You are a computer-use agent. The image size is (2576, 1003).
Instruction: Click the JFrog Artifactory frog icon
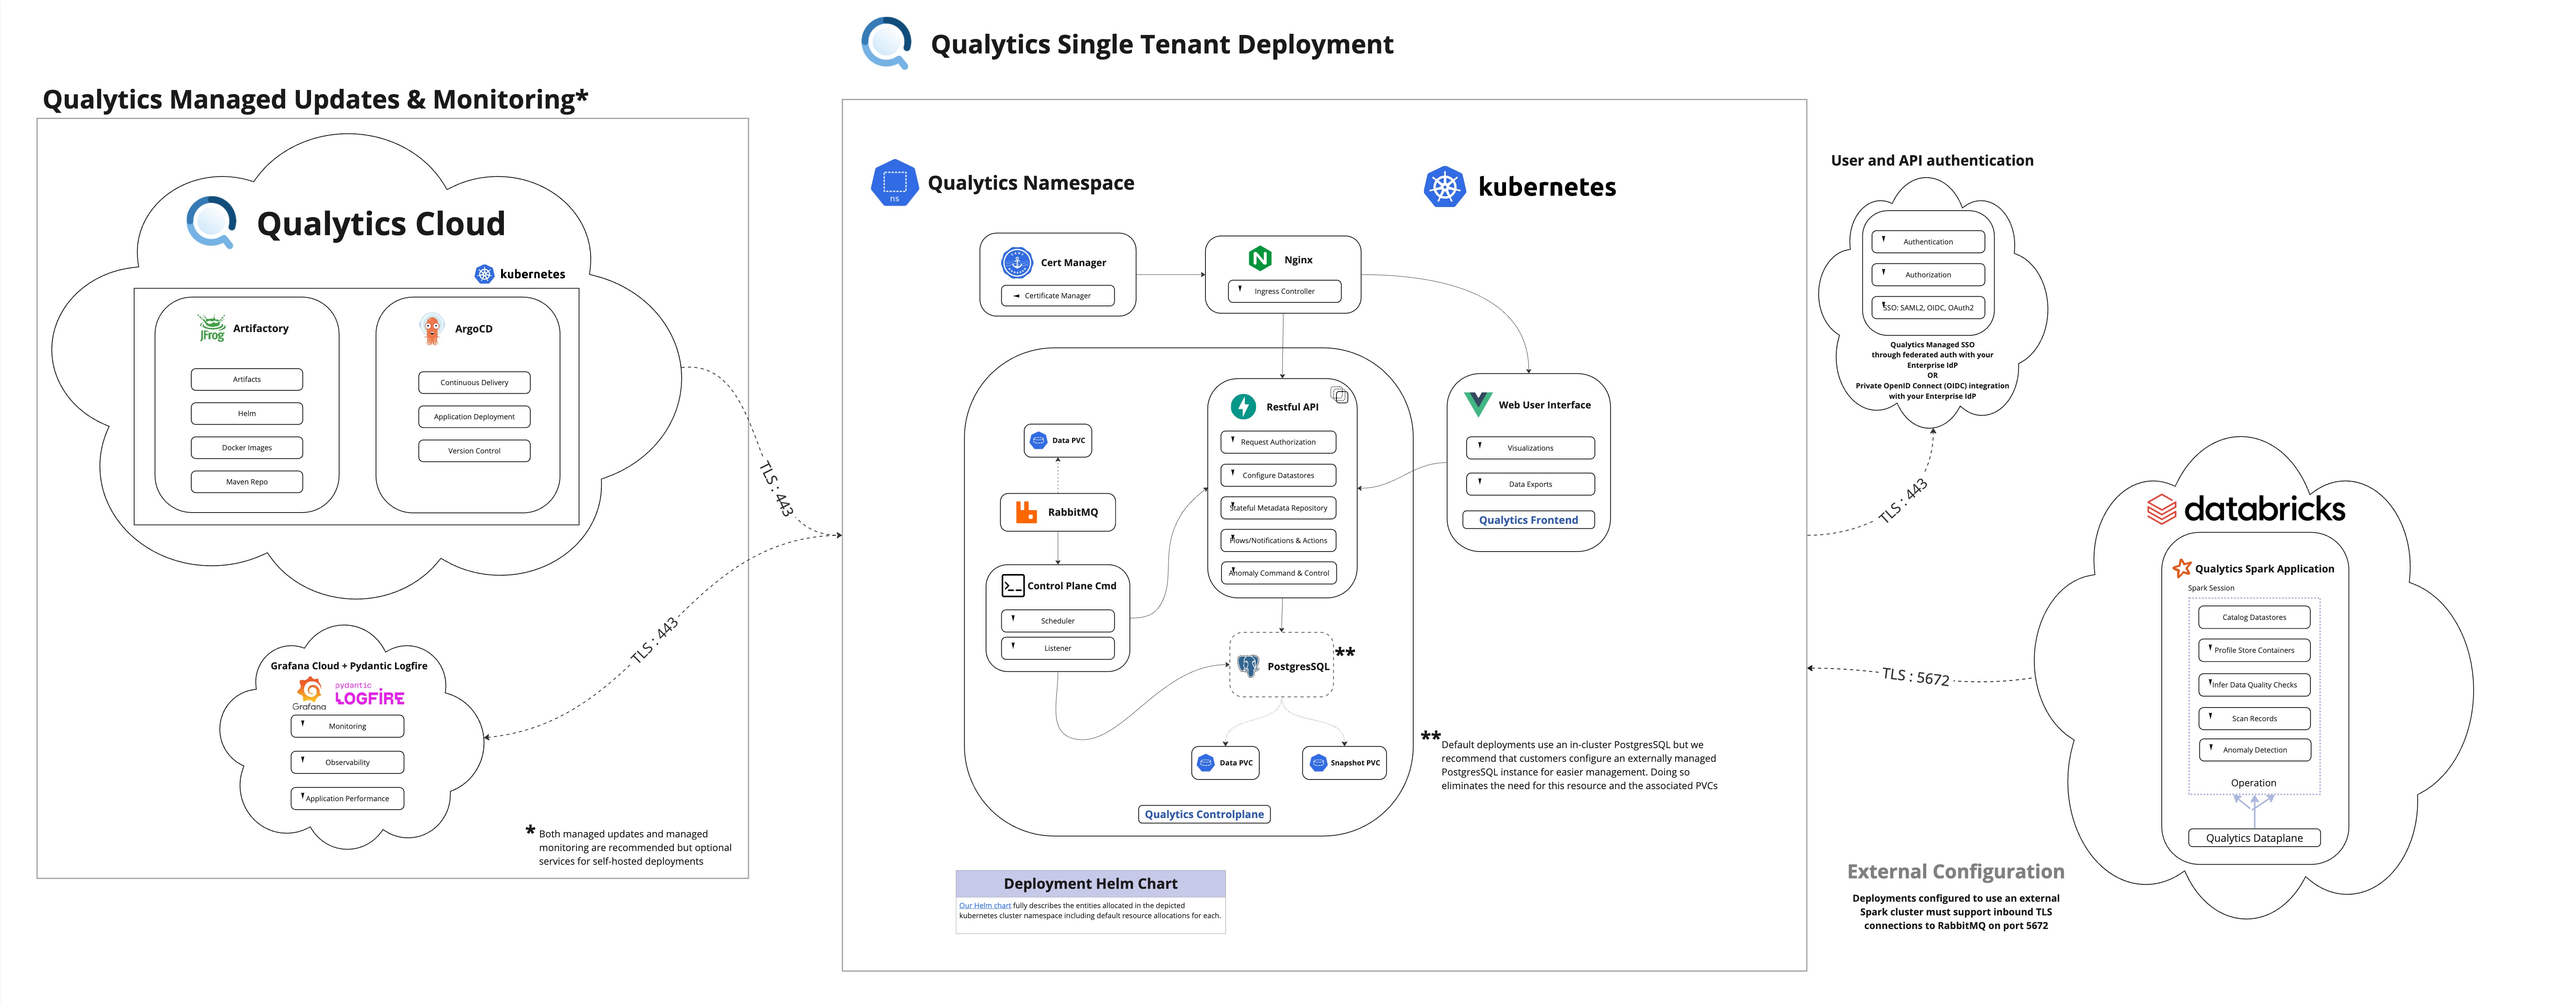coord(212,328)
